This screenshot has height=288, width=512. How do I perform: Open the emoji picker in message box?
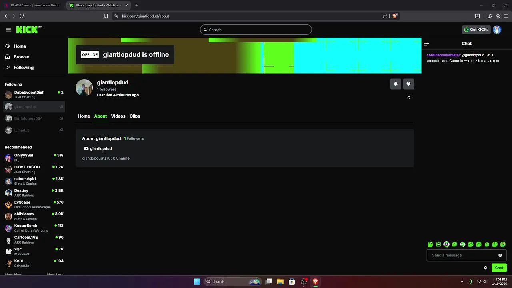[x=500, y=255]
